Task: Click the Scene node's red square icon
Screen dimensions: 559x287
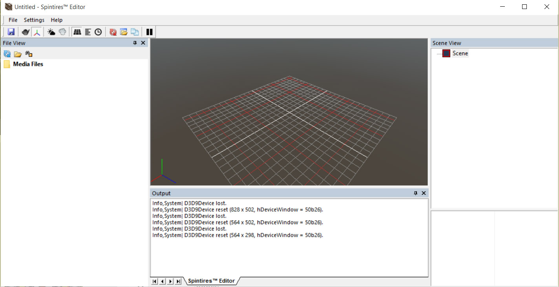Action: (x=446, y=53)
